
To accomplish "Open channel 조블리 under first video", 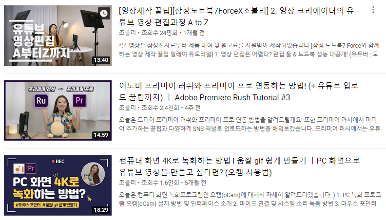I will tap(127, 33).
